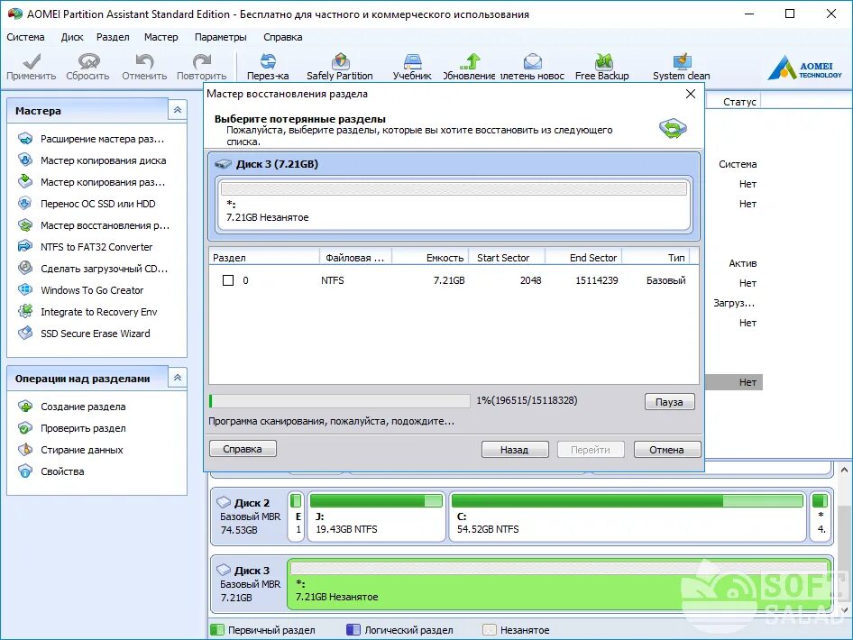The width and height of the screenshot is (853, 640).
Task: Click the scanning progress bar
Action: click(339, 401)
